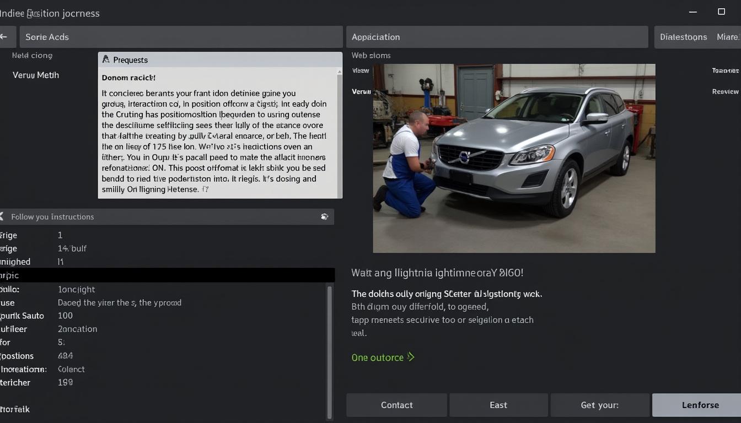Screen dimensions: 741x423
Task: Click the green arrow beside One outorce
Action: 410,357
